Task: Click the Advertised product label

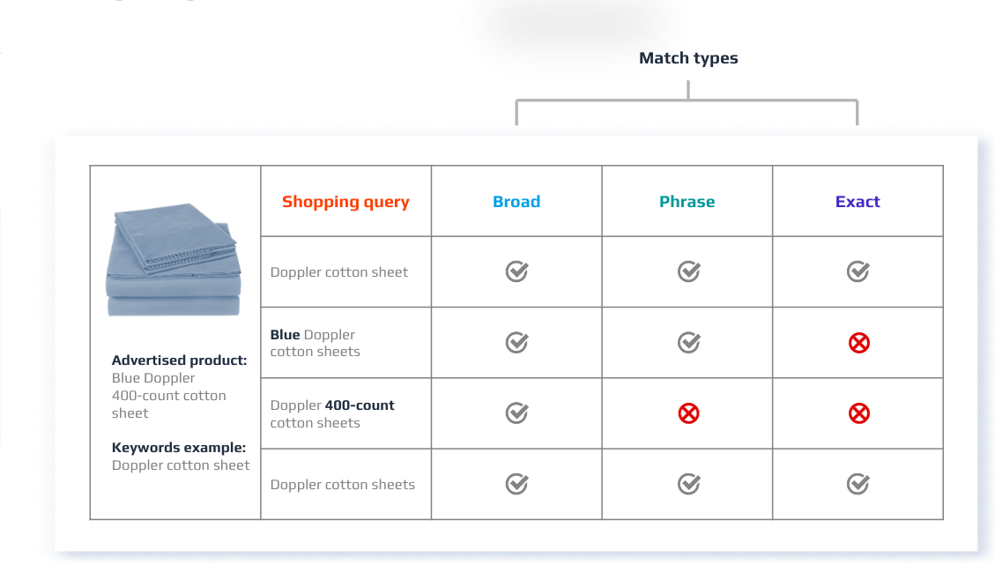Action: coord(179,361)
